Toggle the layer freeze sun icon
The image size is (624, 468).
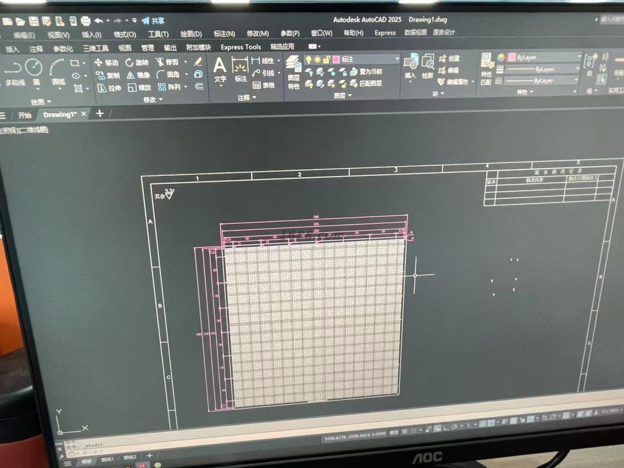[x=317, y=60]
